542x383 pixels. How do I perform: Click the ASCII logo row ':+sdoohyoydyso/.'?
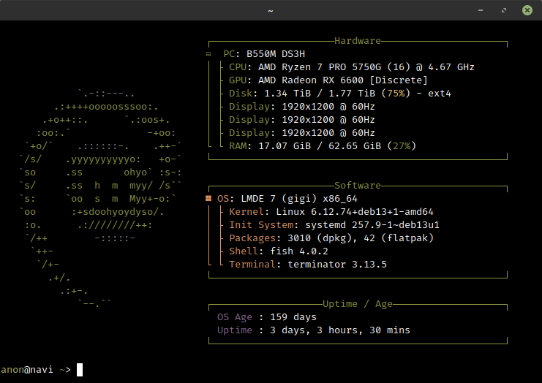[118, 212]
